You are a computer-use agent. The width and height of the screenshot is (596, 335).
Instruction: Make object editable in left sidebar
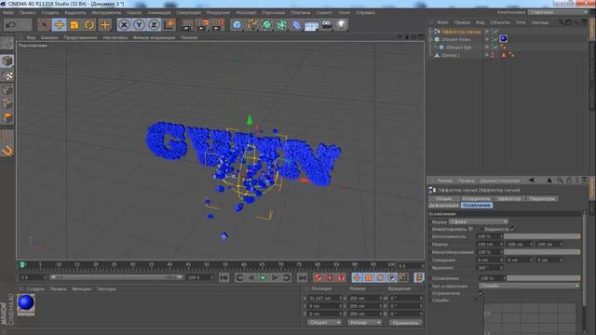[7, 44]
